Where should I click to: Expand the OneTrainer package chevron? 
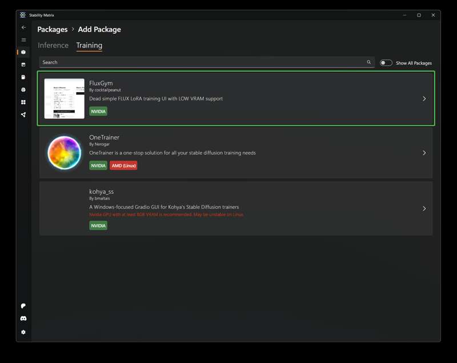point(424,153)
